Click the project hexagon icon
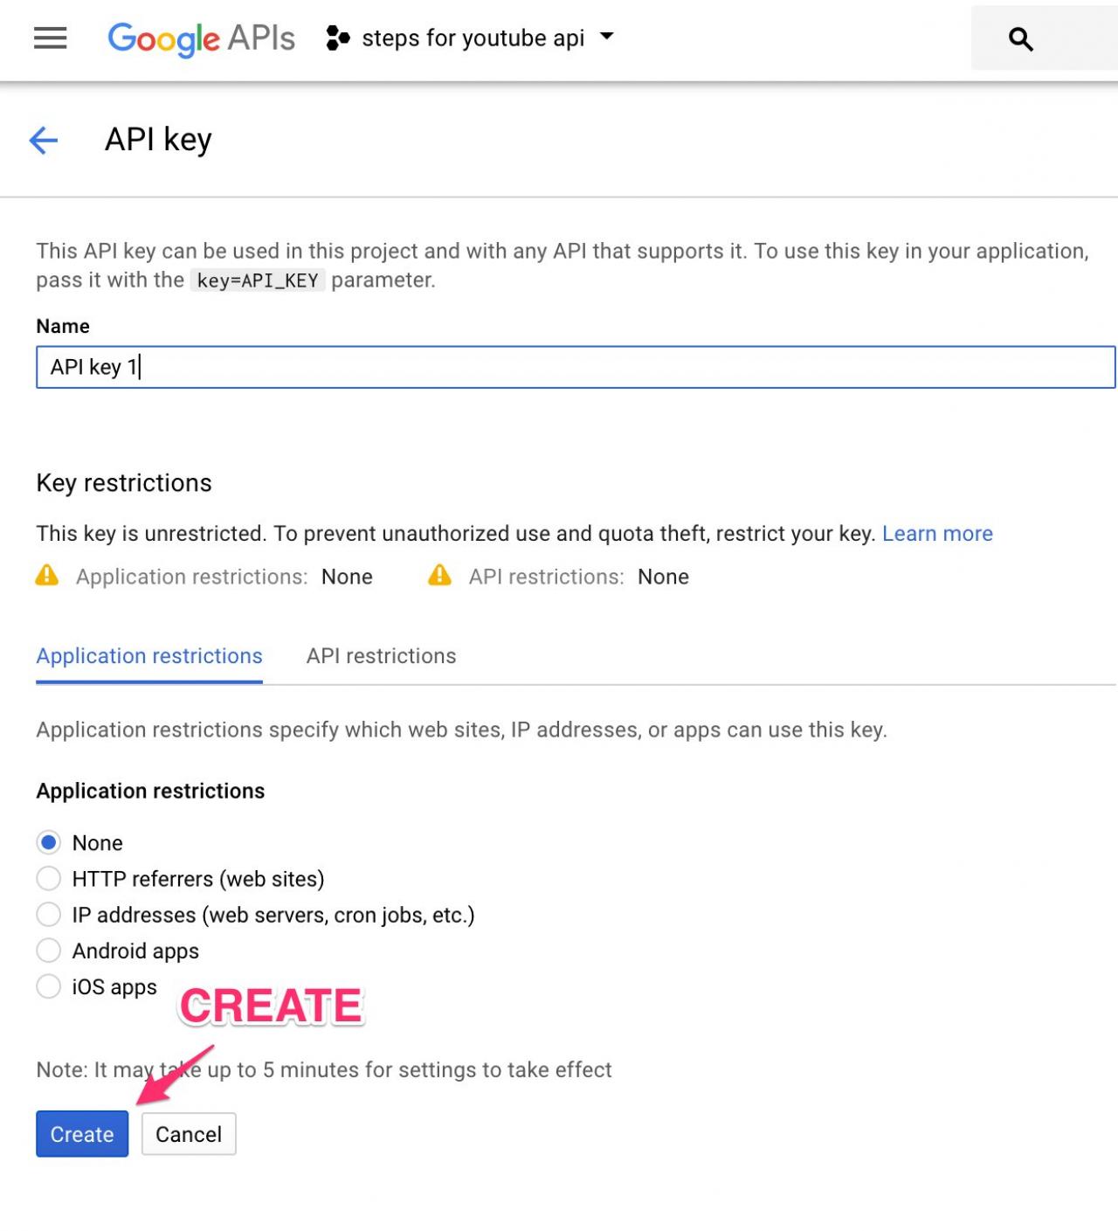 pyautogui.click(x=337, y=38)
